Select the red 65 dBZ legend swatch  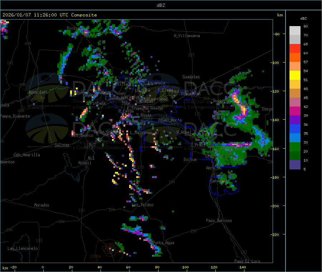click(x=295, y=49)
